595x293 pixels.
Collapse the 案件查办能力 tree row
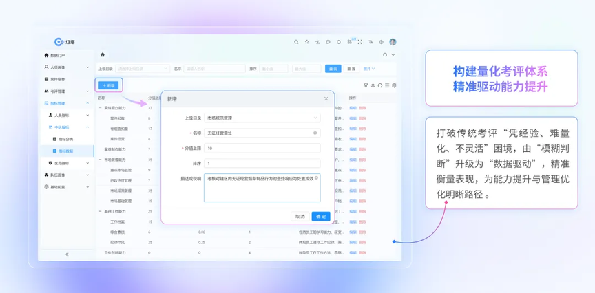[x=100, y=108]
